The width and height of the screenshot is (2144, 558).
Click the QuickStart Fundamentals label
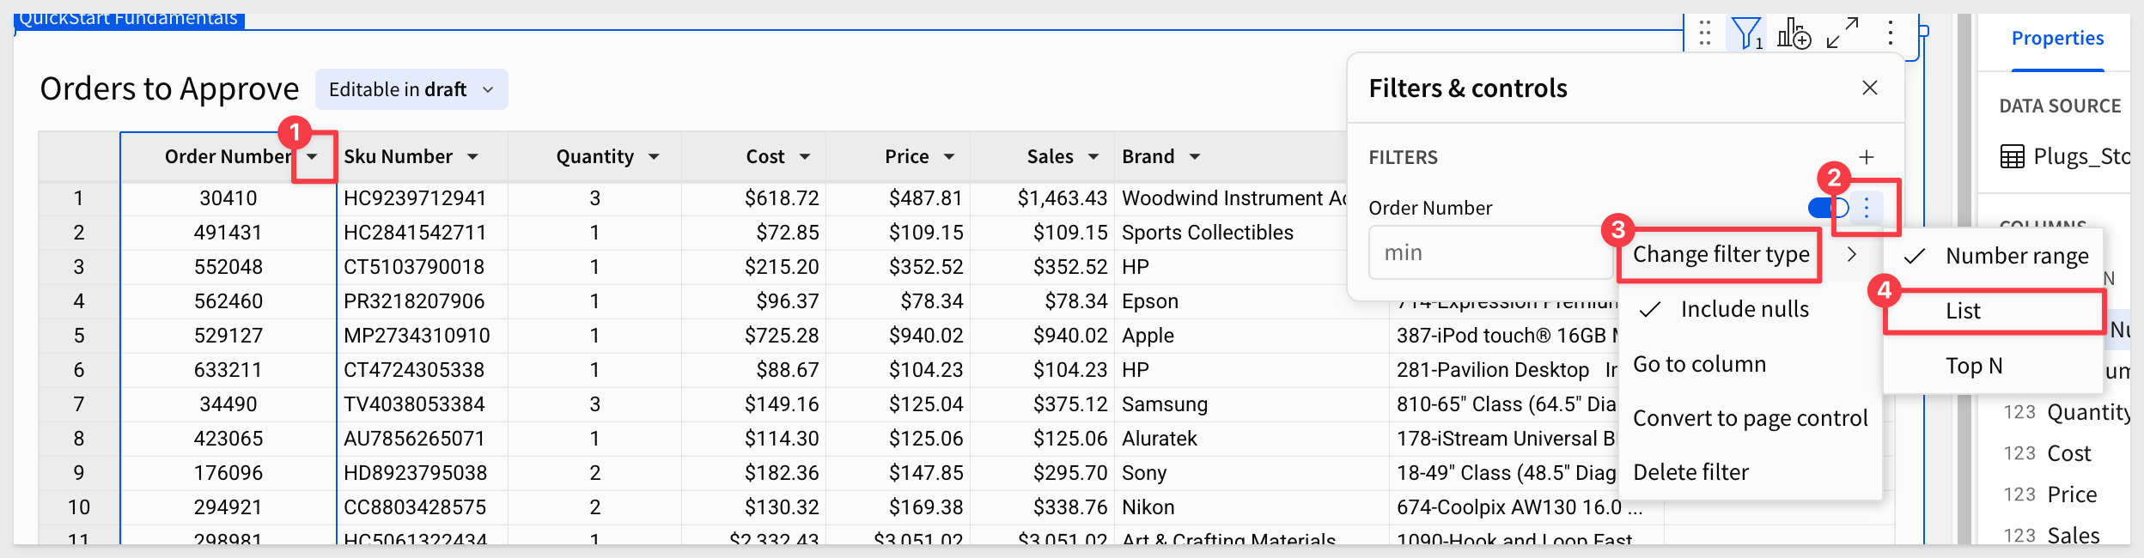pyautogui.click(x=129, y=19)
